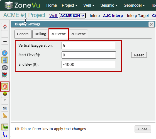Open the colored seismic section icon

[x=5, y=75]
